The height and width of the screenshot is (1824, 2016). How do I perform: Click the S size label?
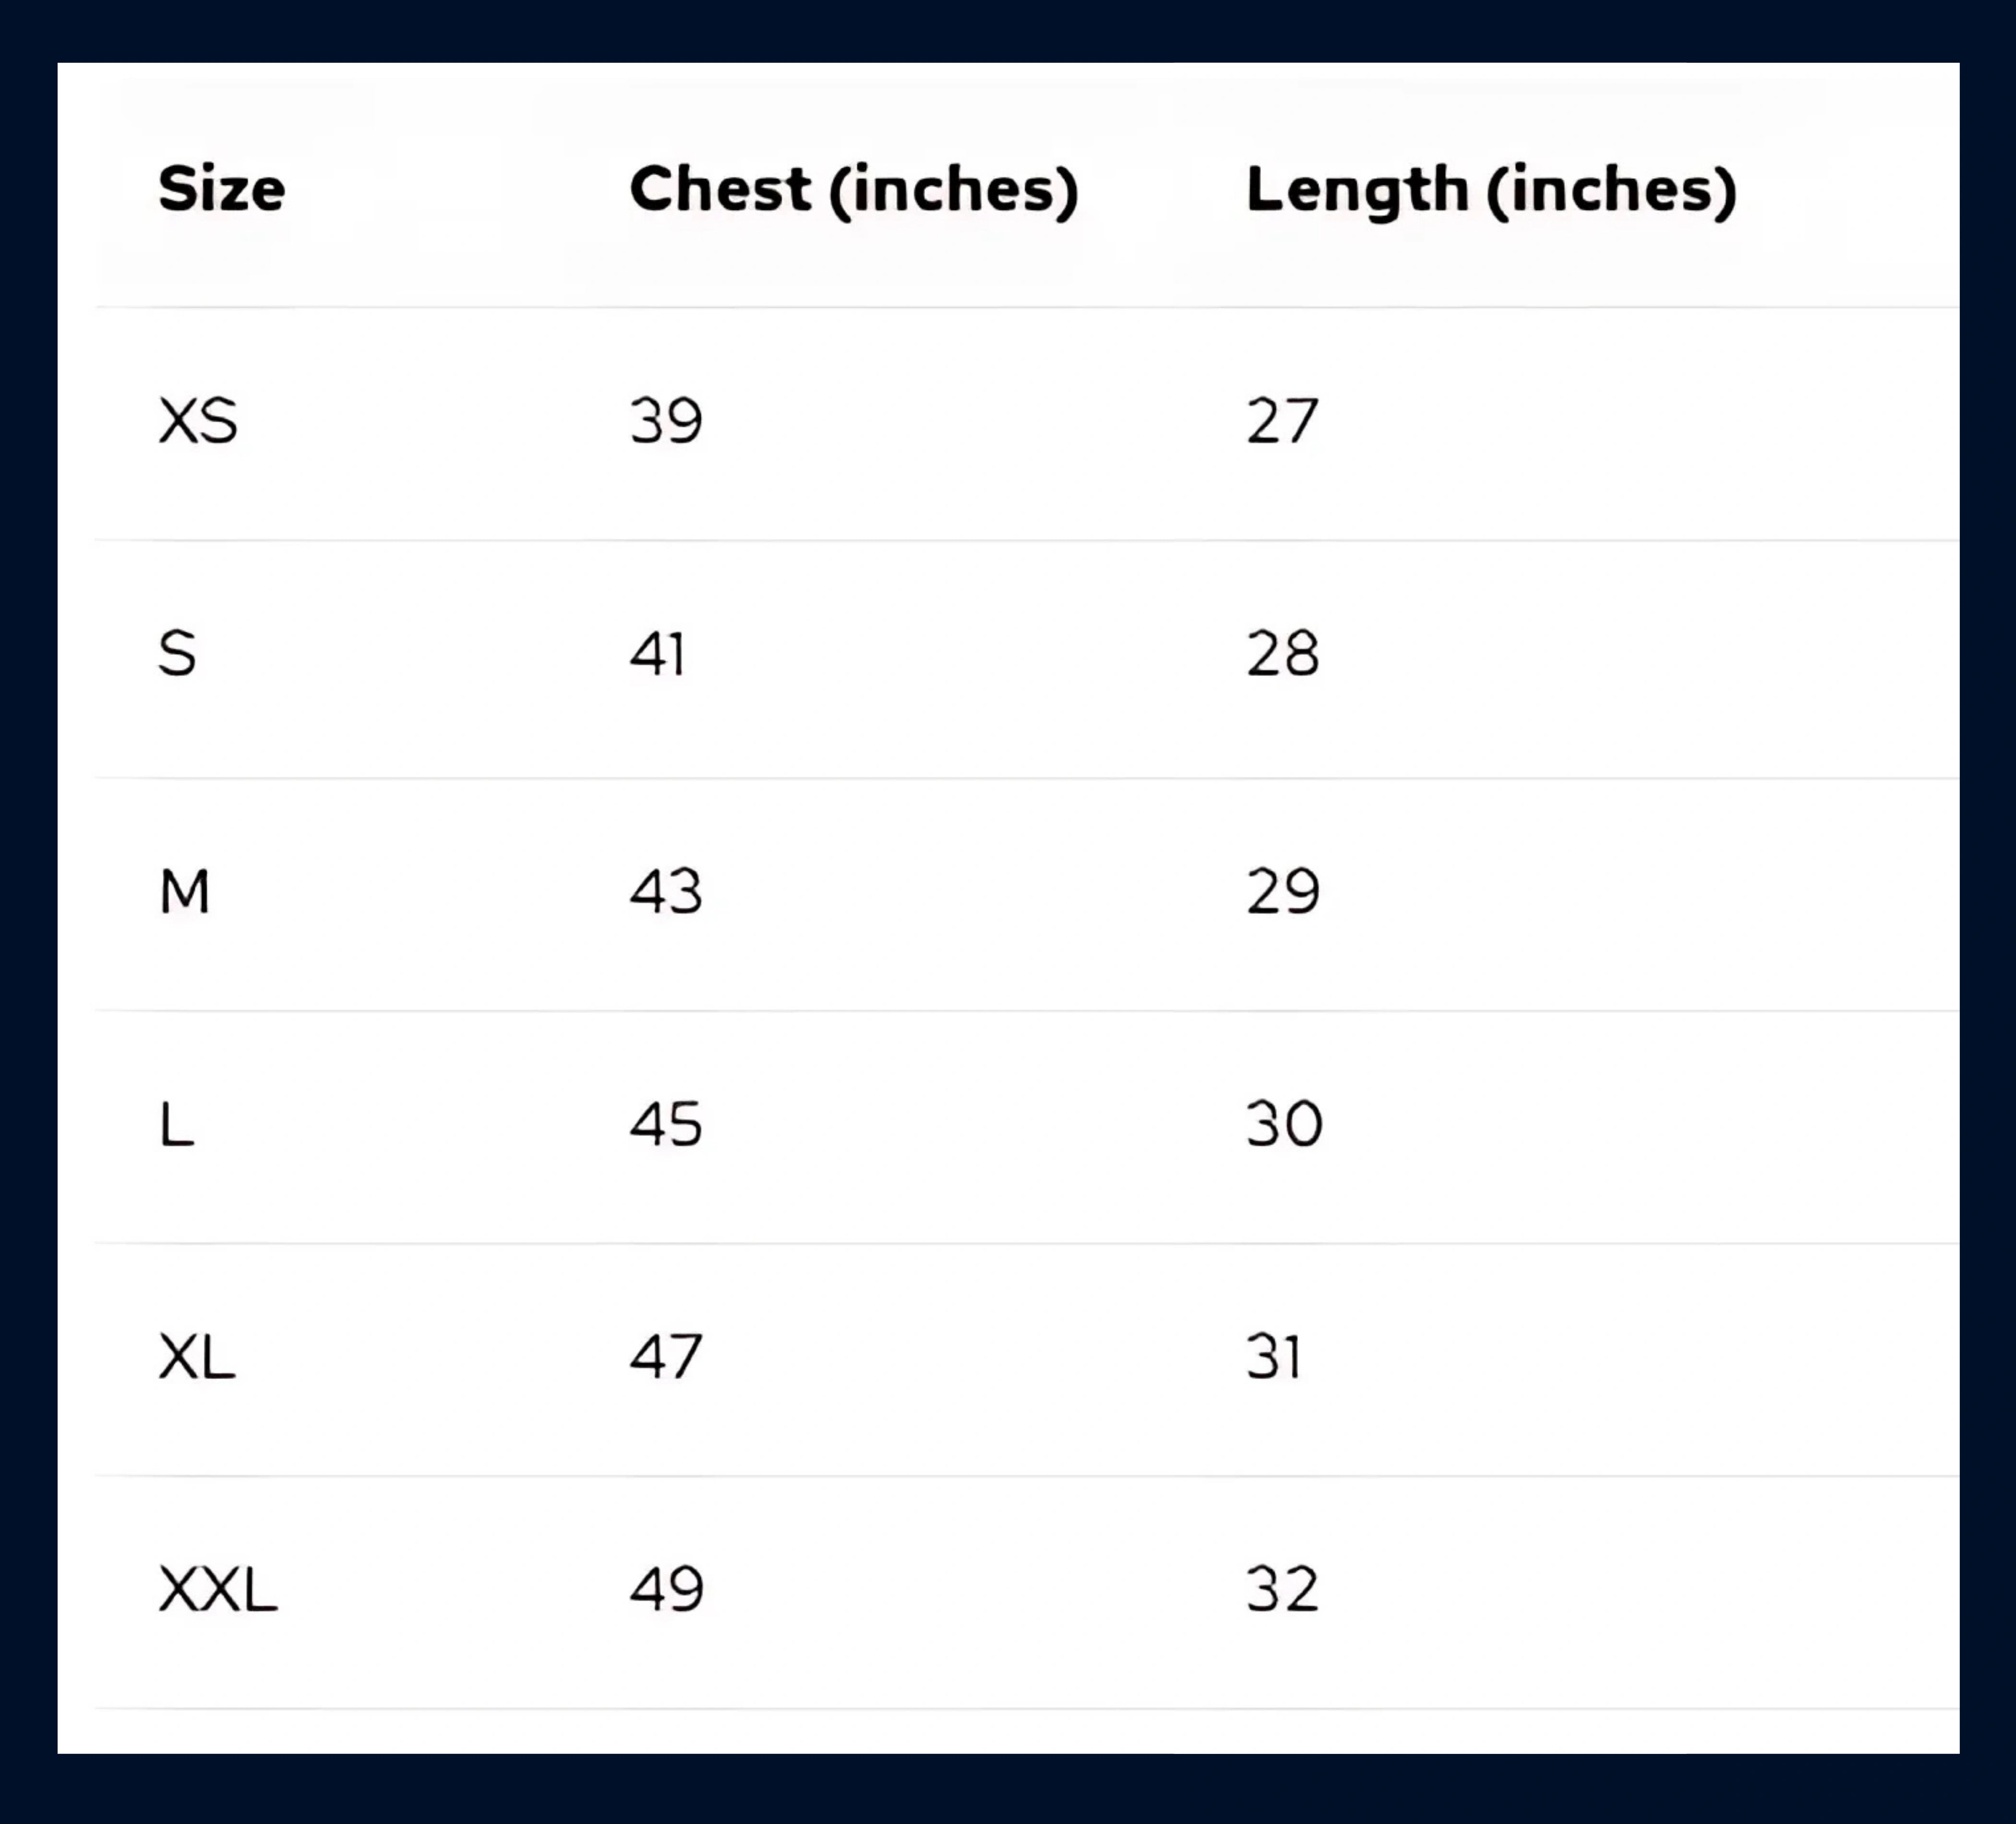coord(177,654)
